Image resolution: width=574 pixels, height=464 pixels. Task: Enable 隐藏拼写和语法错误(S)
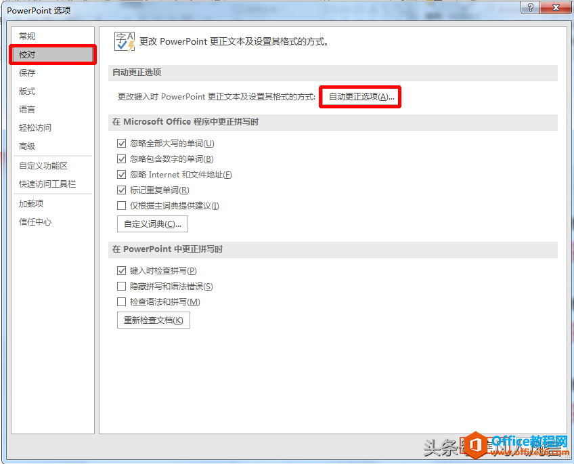(x=120, y=287)
